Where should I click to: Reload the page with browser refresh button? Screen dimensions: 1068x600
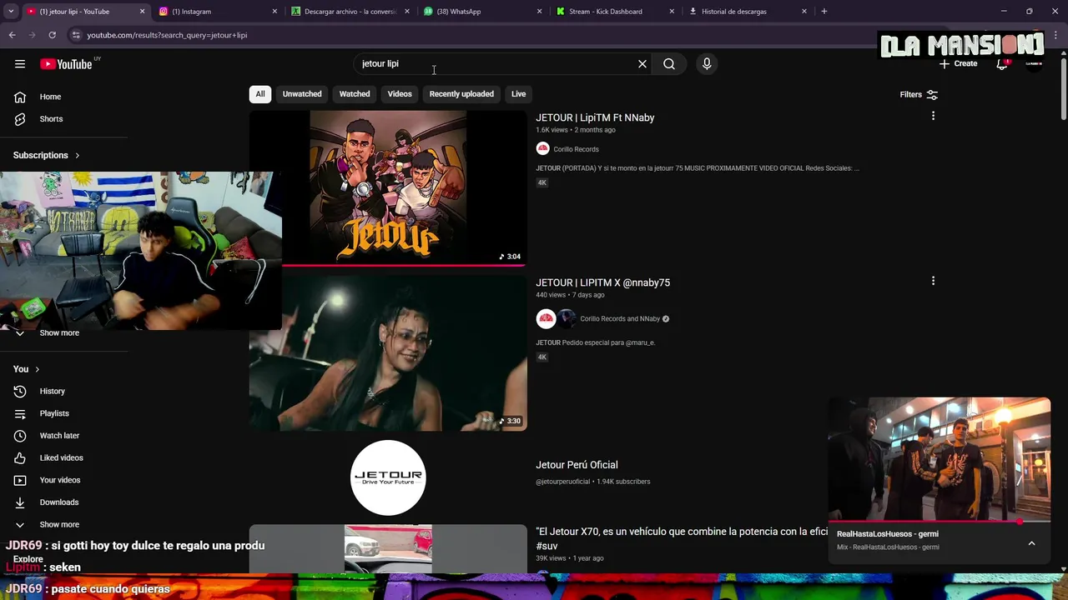52,35
